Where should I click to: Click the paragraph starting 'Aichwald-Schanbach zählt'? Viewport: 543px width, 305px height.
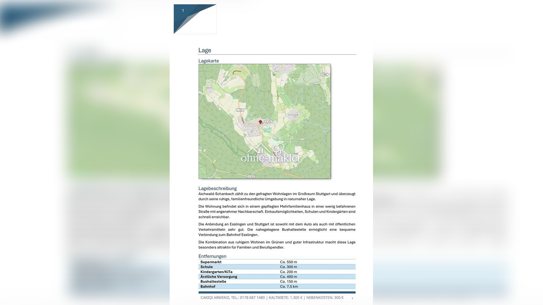coord(277,197)
